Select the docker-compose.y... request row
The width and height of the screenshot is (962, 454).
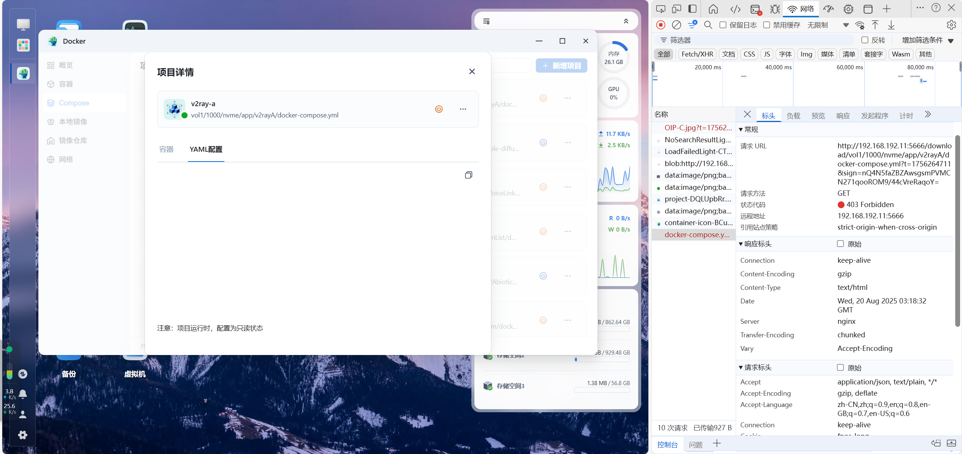pos(694,235)
